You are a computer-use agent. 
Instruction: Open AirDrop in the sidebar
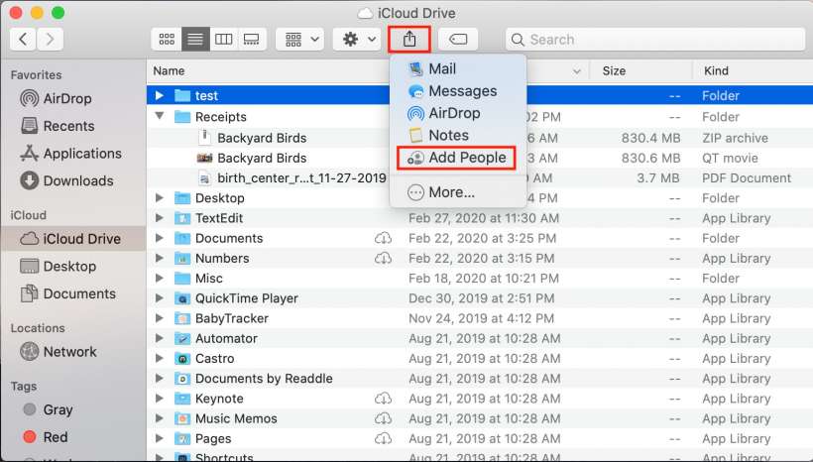[x=68, y=99]
